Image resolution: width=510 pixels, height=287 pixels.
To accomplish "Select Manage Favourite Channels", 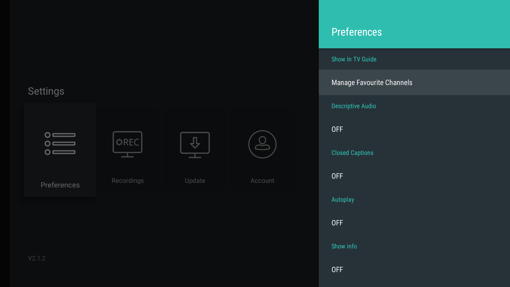I will click(372, 82).
